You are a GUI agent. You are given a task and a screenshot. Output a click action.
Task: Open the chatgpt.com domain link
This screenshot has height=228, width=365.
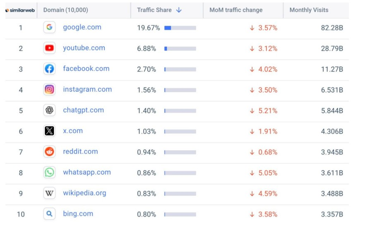pyautogui.click(x=83, y=110)
